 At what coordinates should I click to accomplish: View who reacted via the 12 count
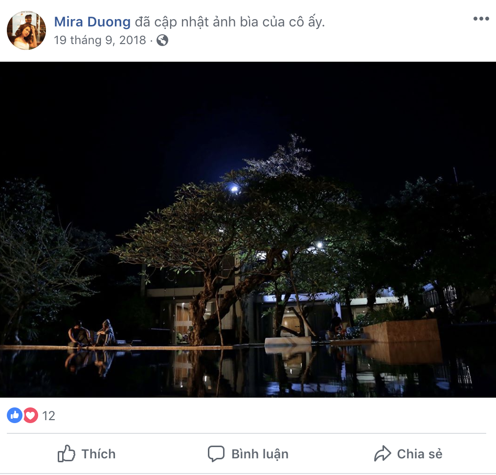pyautogui.click(x=48, y=416)
